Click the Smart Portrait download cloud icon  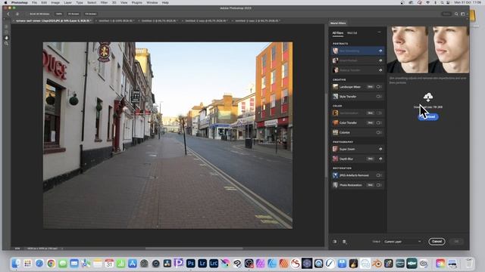click(x=380, y=60)
